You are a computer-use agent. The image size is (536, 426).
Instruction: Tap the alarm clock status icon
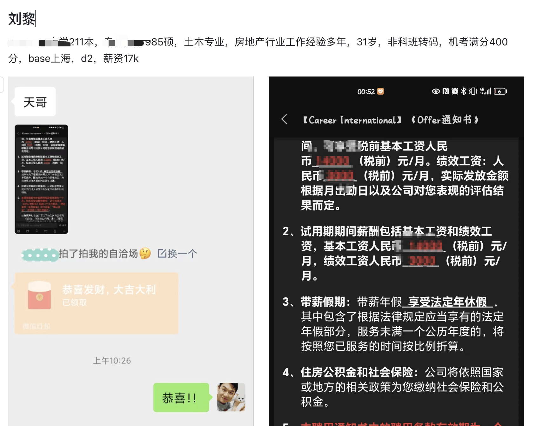click(455, 91)
